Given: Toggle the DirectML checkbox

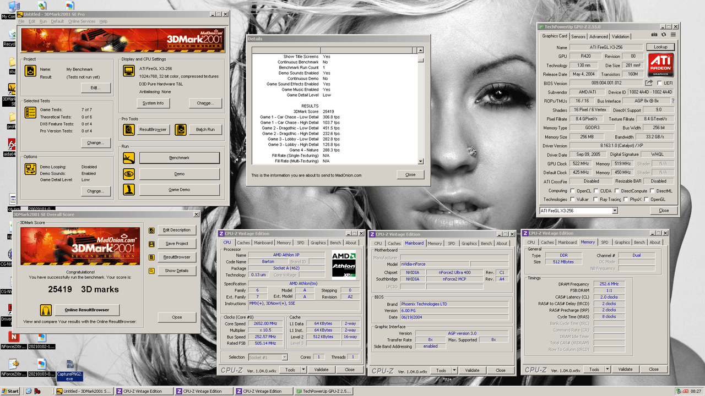Looking at the screenshot, I should pyautogui.click(x=653, y=191).
